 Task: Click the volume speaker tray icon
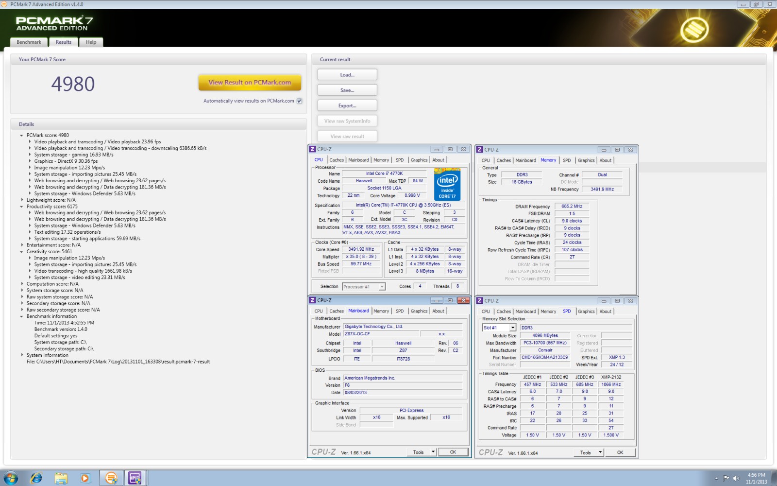pos(736,478)
